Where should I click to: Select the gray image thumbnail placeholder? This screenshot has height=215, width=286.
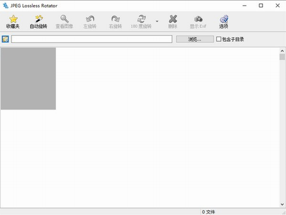pyautogui.click(x=29, y=79)
